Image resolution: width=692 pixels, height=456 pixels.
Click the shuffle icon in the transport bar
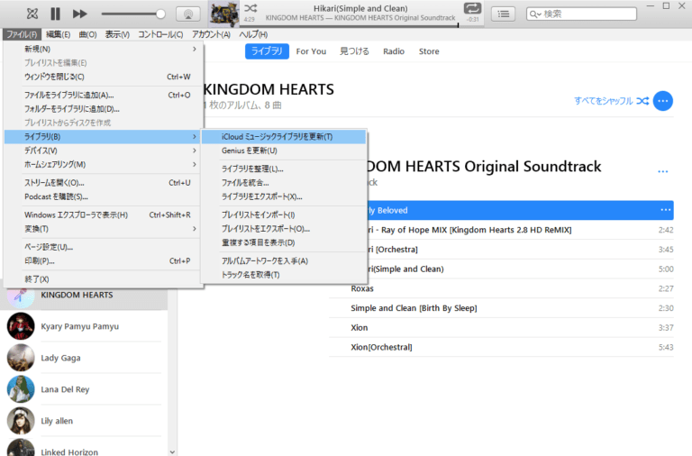click(32, 14)
